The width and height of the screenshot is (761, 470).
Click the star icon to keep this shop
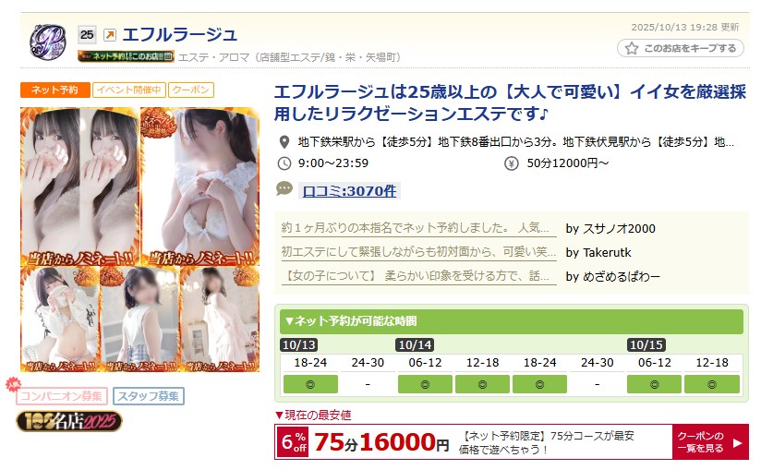(632, 48)
